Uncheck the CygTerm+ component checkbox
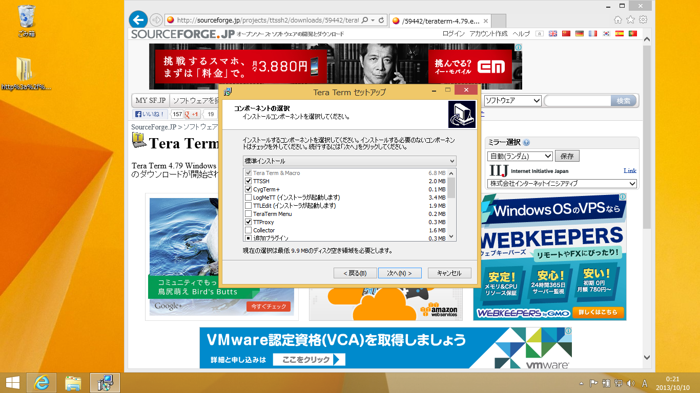 [x=249, y=189]
